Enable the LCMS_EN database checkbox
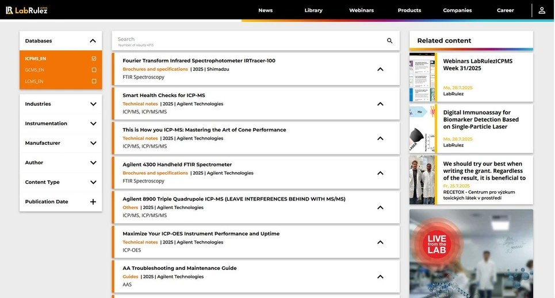 coord(94,82)
